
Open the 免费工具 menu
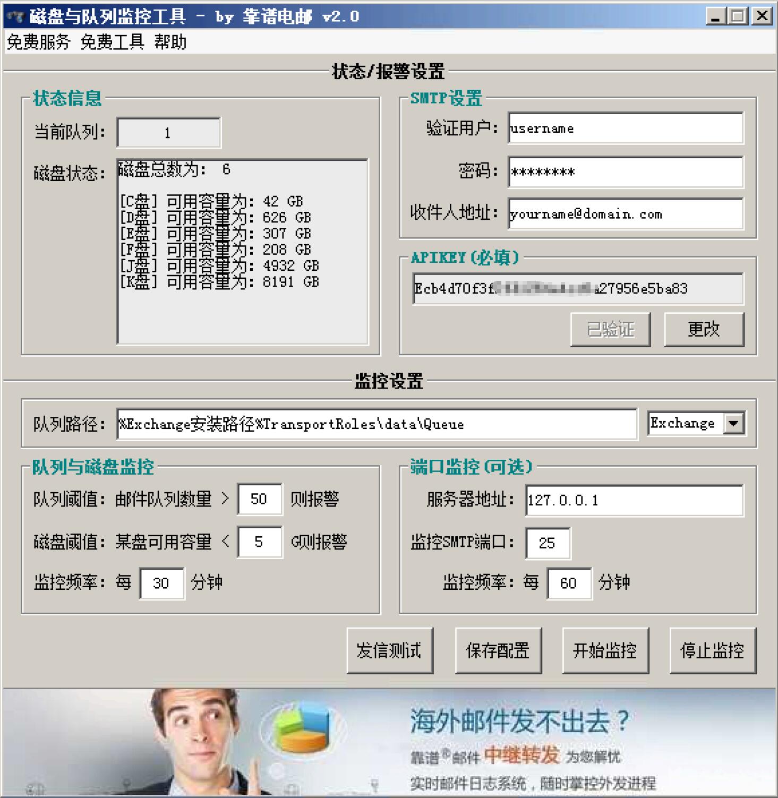click(112, 42)
